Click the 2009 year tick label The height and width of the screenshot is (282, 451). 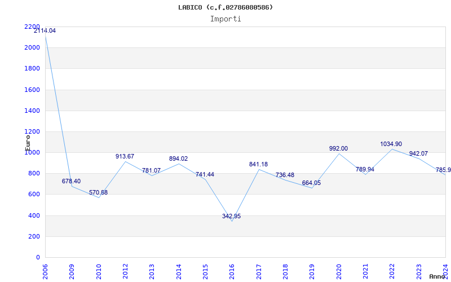point(72,272)
